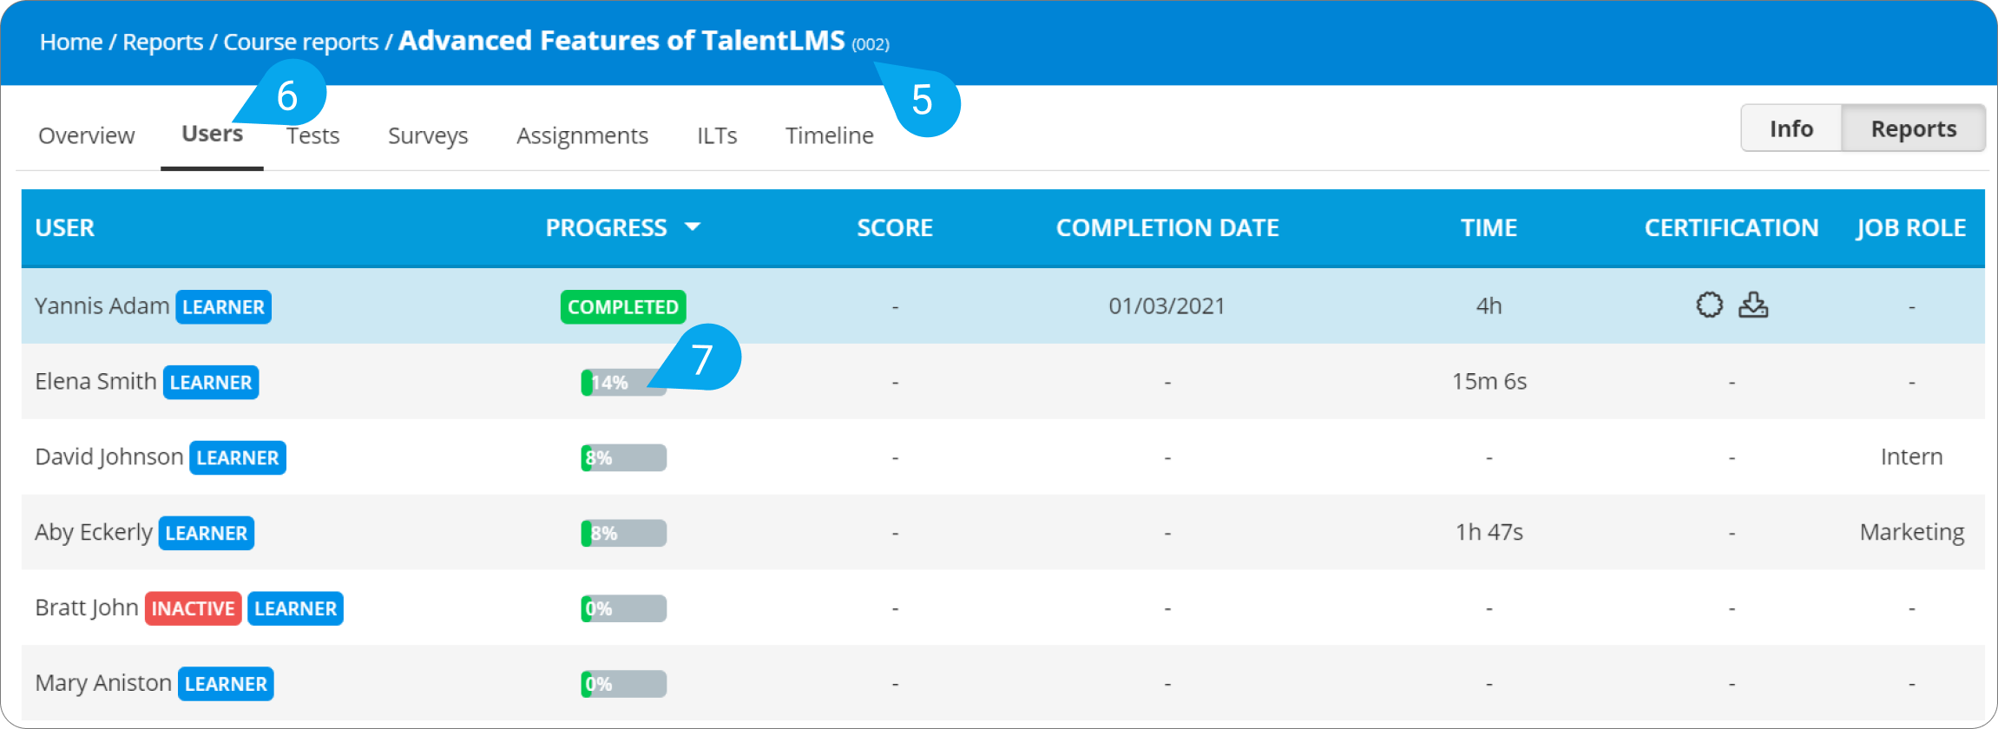
Task: Click Bratt John's INACTIVE badge
Action: point(193,608)
